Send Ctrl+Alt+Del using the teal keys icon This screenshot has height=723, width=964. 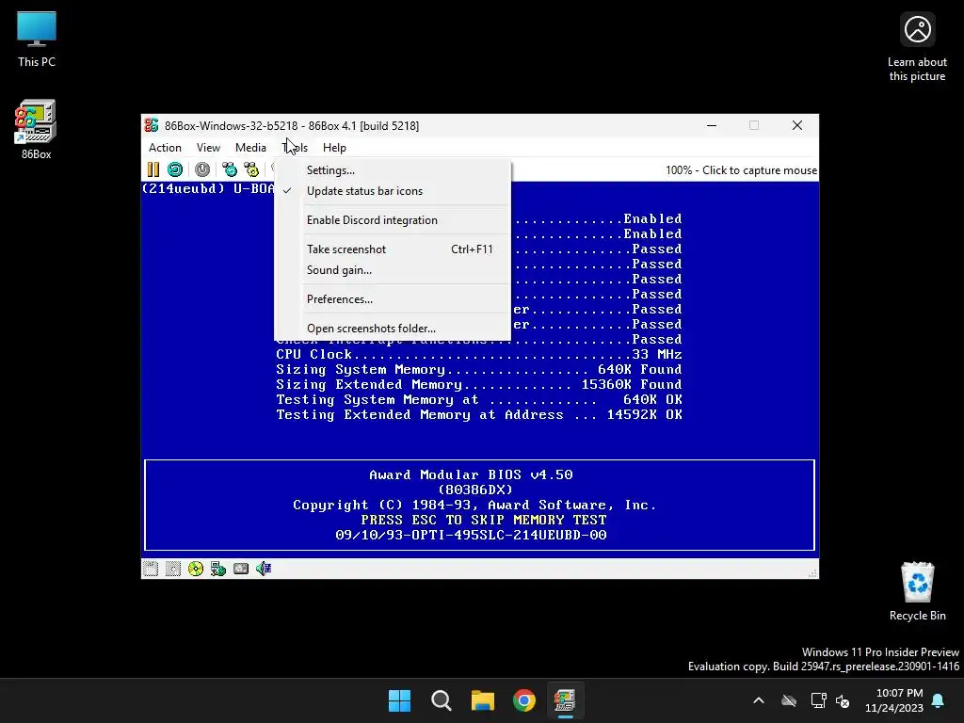coord(230,169)
